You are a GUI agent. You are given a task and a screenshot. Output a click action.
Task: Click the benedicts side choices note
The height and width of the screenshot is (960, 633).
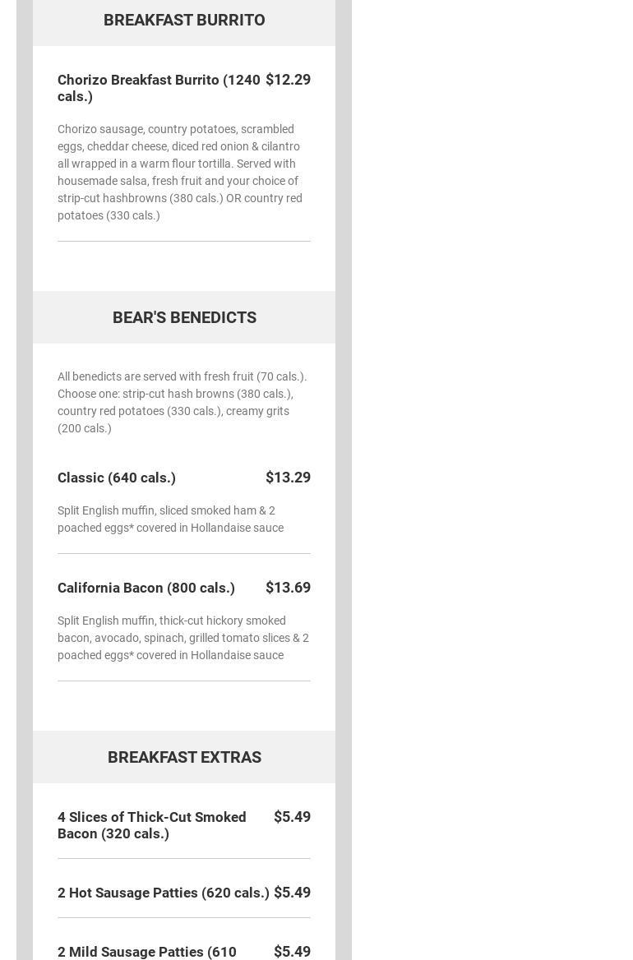click(x=182, y=402)
